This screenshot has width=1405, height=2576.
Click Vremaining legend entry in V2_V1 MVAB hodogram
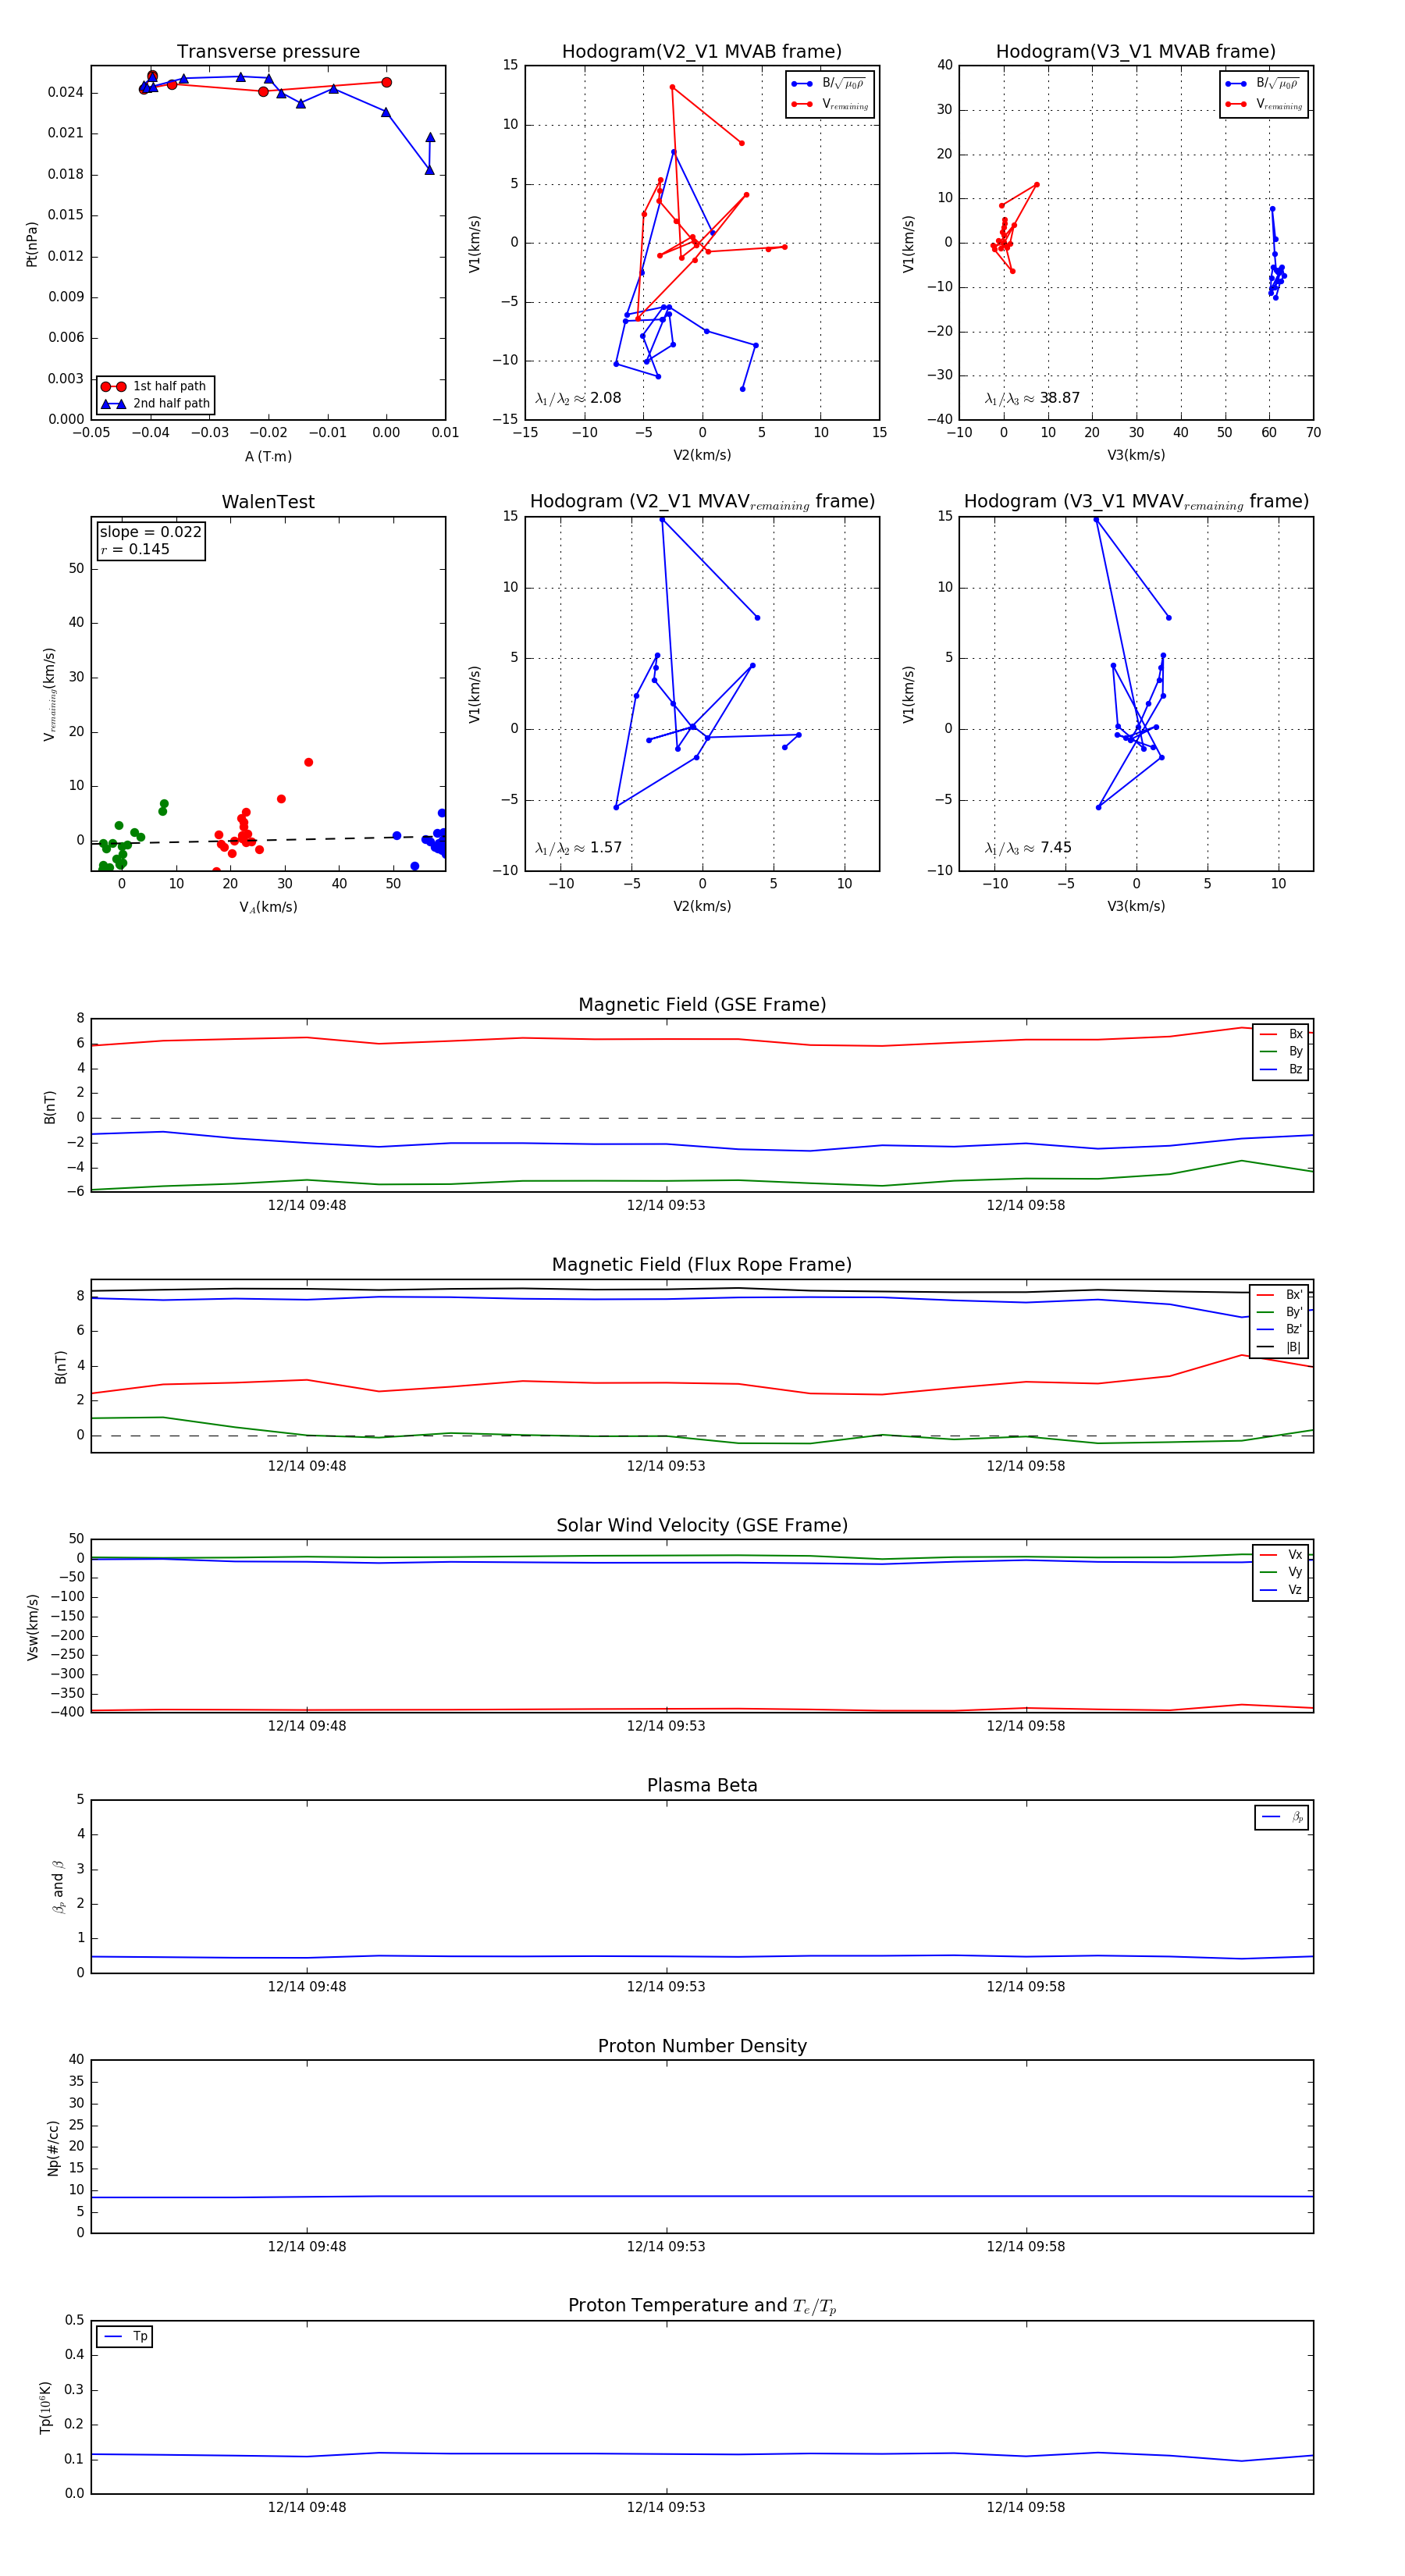click(x=830, y=104)
